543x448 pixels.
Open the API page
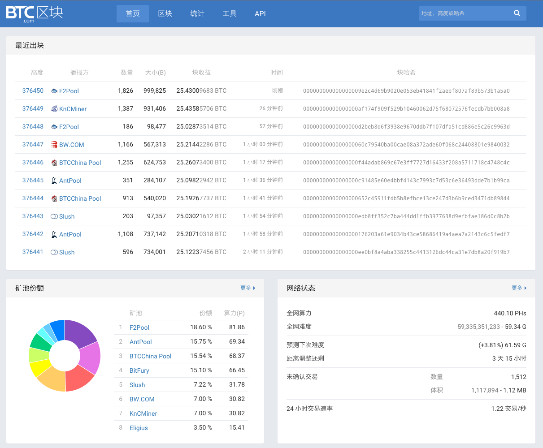(260, 13)
